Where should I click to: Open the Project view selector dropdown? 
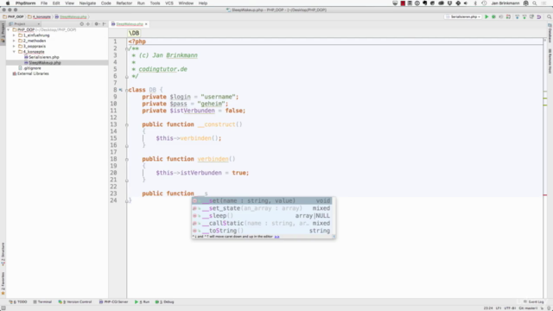pos(25,24)
